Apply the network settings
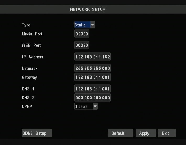Image resolution: width=186 pixels, height=145 pixels. [x=146, y=133]
